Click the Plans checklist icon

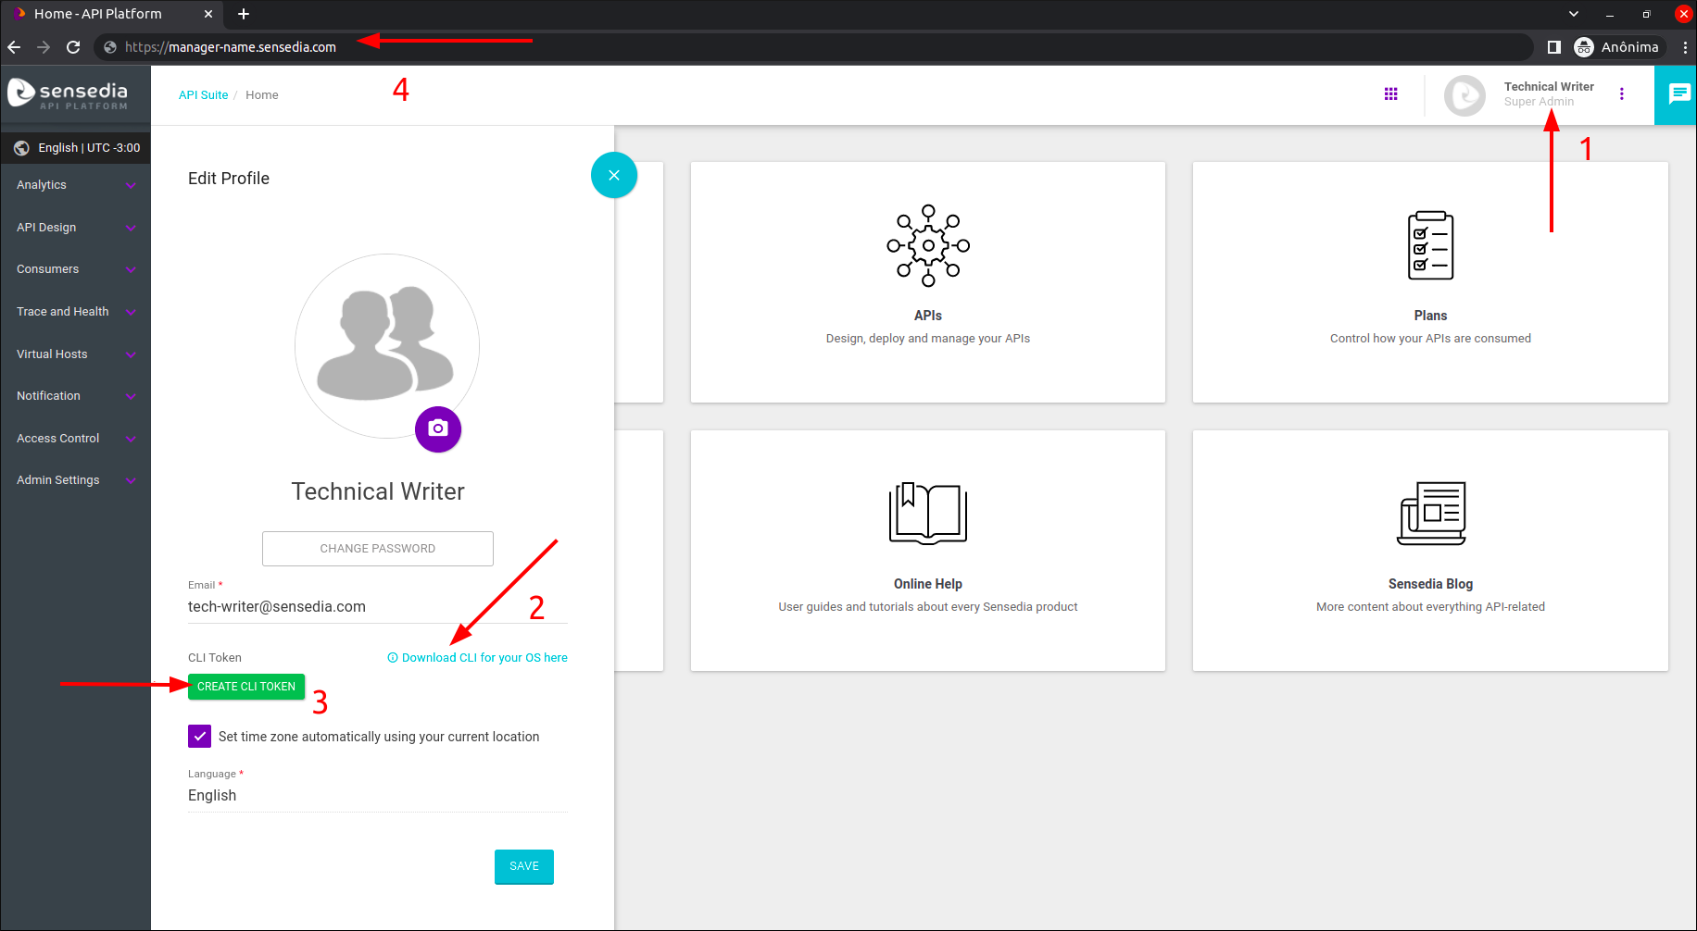tap(1430, 245)
